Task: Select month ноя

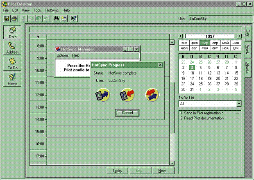Action: (x=225, y=48)
